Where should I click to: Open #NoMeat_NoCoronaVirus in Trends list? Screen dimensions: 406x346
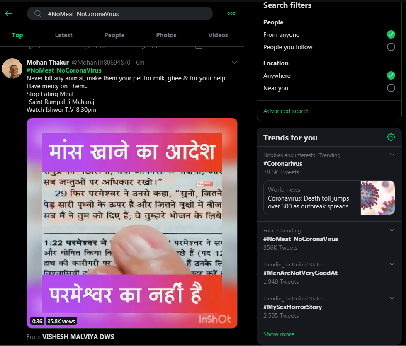[301, 239]
